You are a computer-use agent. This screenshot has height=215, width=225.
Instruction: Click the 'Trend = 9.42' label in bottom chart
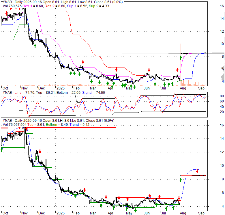(x=80, y=125)
